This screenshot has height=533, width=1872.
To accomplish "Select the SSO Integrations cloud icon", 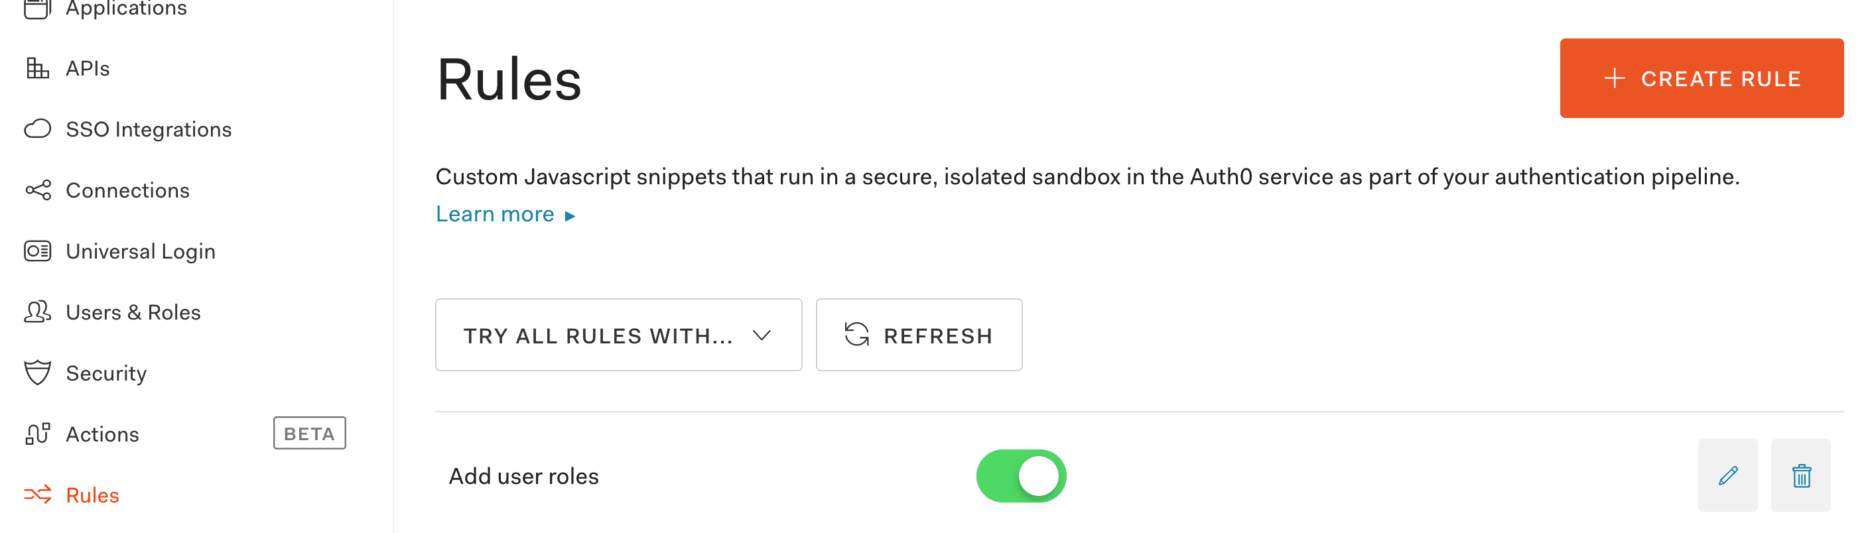I will [36, 129].
